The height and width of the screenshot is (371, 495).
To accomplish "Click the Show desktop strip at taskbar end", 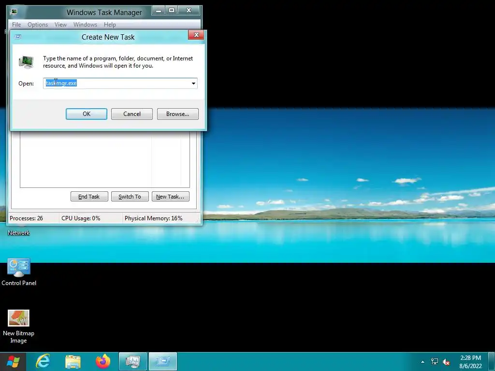I will 492,361.
